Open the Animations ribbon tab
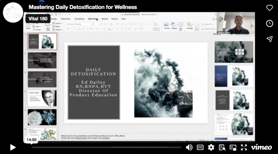The height and width of the screenshot is (154, 278). (79, 19)
